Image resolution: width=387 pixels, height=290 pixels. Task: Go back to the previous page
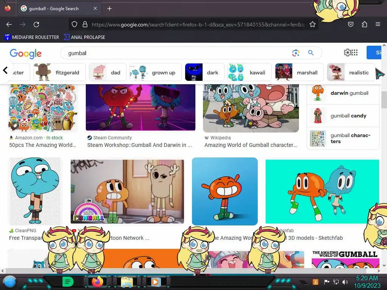[9, 25]
